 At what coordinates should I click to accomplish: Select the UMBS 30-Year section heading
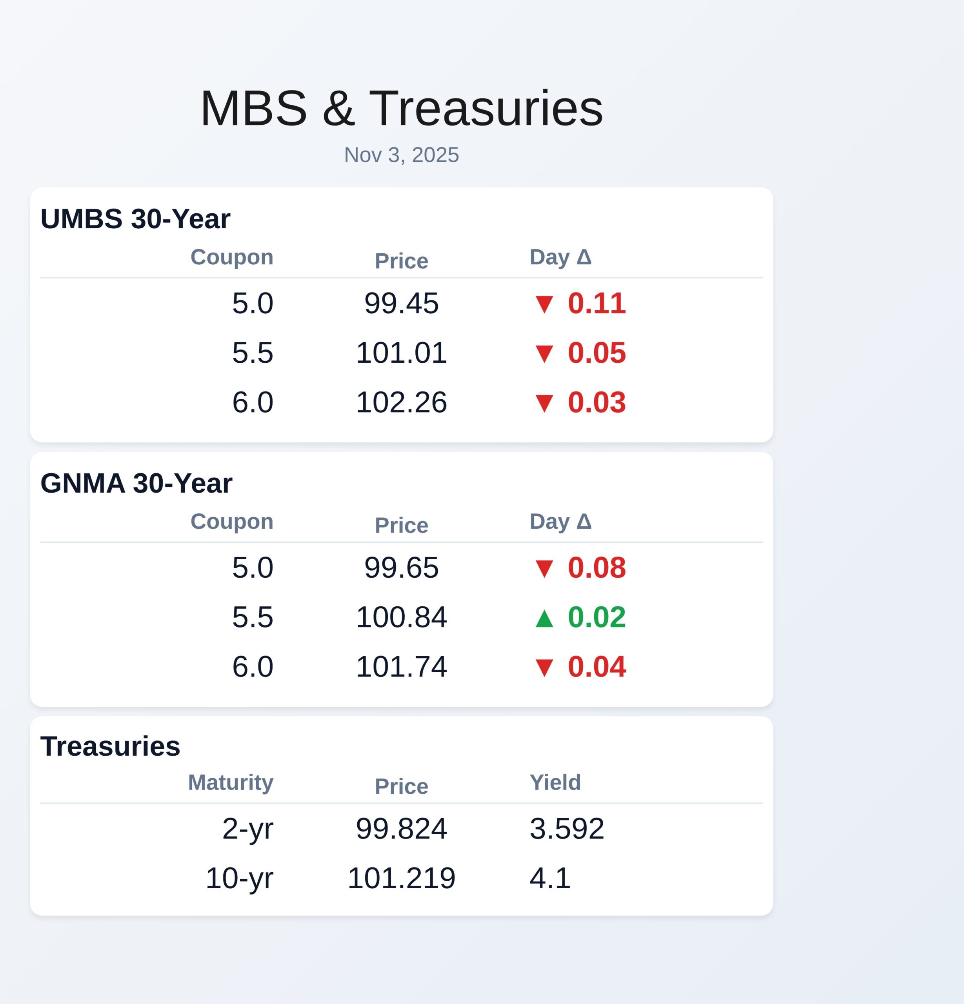(135, 219)
